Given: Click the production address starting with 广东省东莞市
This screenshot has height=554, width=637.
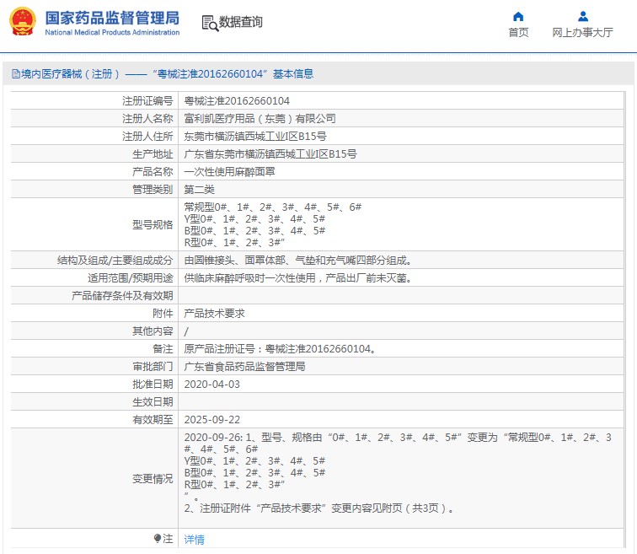Looking at the screenshot, I should (270, 154).
